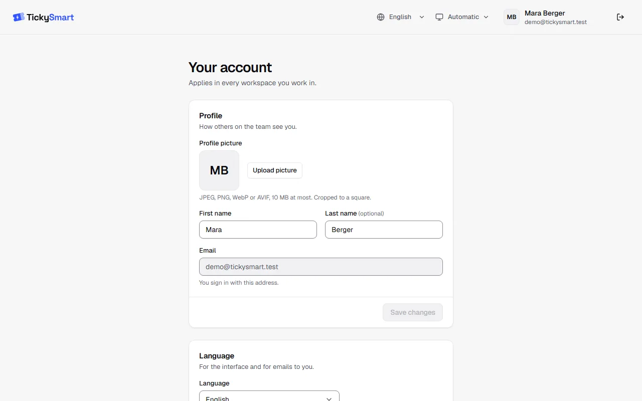
Task: Click the Profile section heading
Action: pyautogui.click(x=211, y=116)
